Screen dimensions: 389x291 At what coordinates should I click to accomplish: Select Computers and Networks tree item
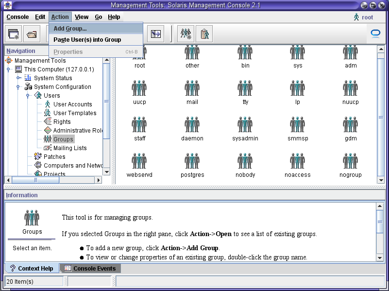tap(73, 166)
